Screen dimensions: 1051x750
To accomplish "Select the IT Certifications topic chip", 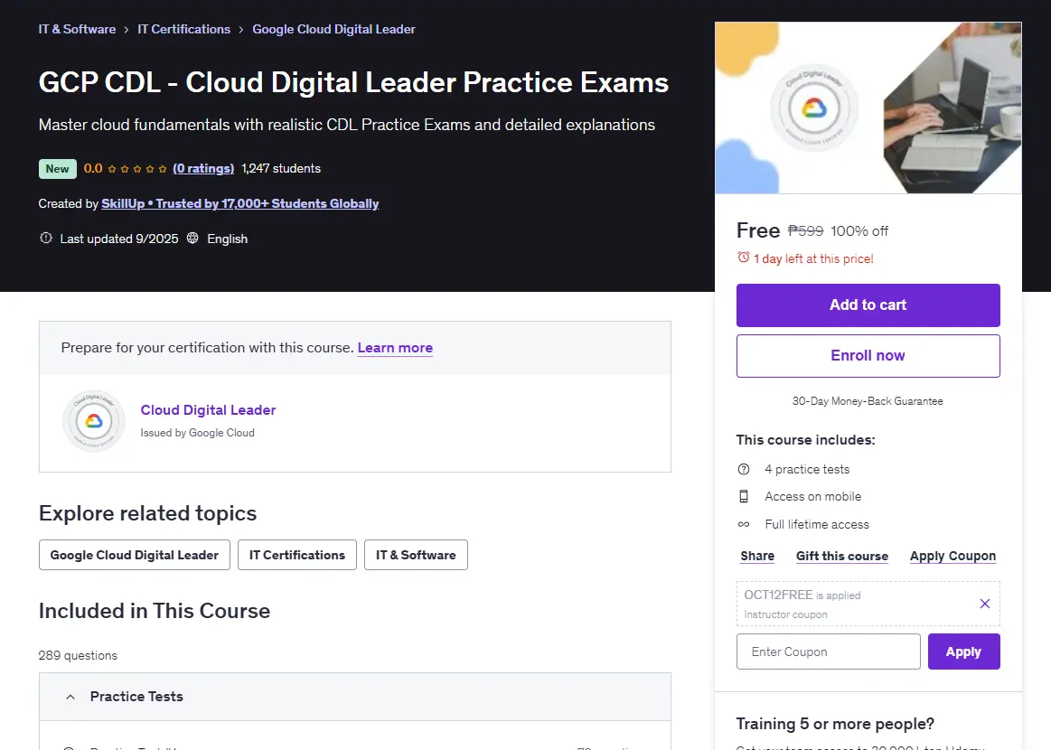I will point(297,555).
